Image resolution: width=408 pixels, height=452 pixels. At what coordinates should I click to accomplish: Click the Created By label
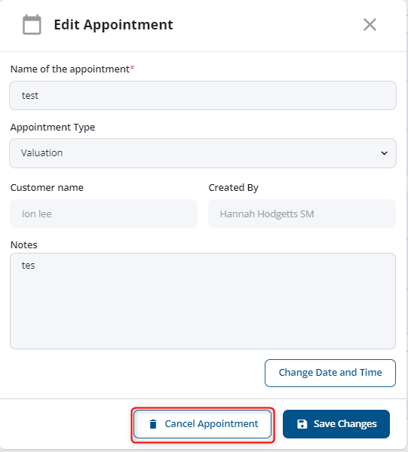[x=233, y=188]
